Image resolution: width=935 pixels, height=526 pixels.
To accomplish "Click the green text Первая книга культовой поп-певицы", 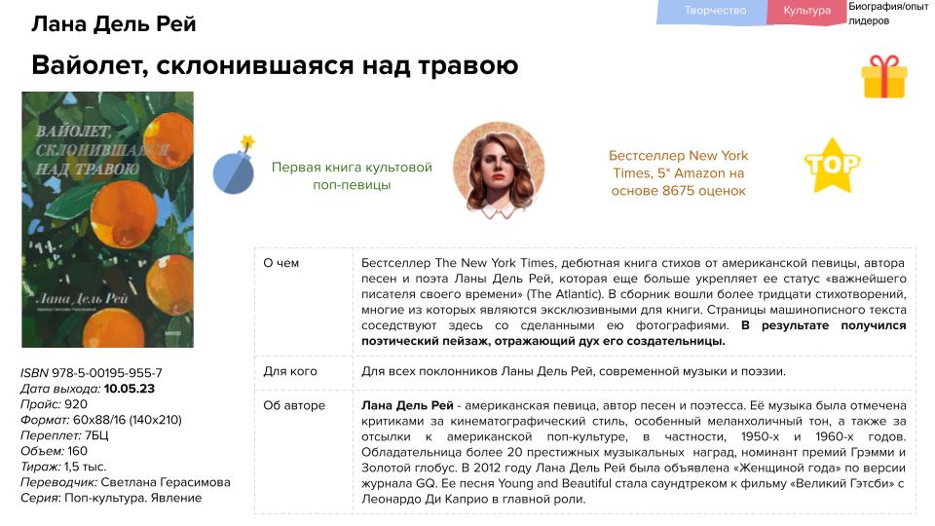I will tap(352, 175).
